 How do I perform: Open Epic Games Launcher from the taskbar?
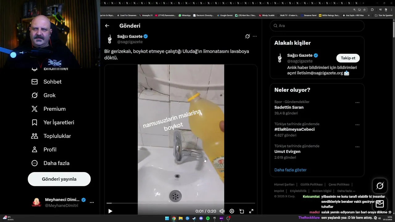click(x=214, y=218)
